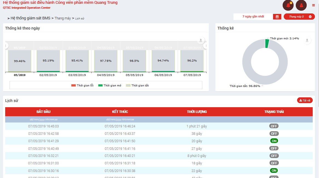Toggle Thời gian lỗi legend entry

click(82, 85)
